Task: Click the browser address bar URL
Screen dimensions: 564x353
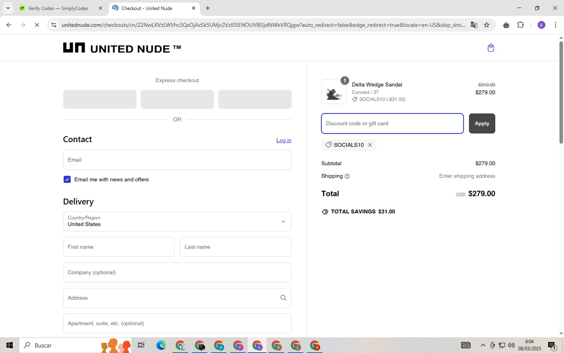Action: point(263,25)
